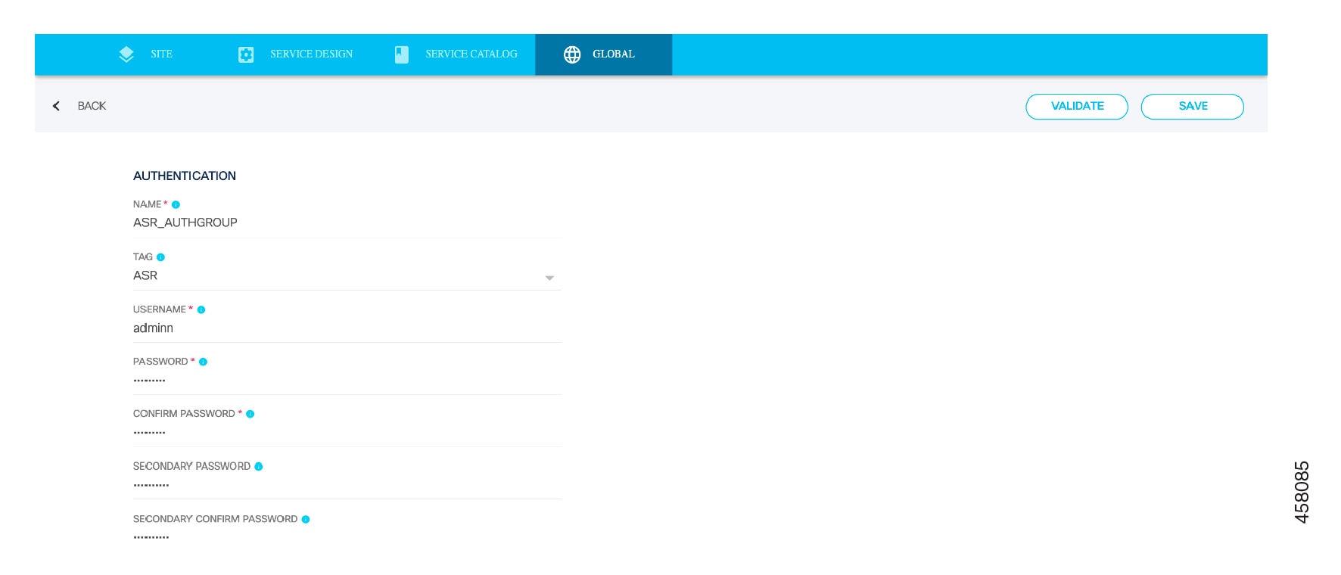Go back using the BACK link
Image resolution: width=1341 pixels, height=575 pixels.
click(x=92, y=106)
